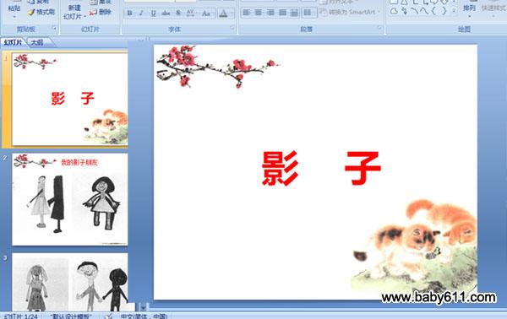Click the delete slide icon

pyautogui.click(x=93, y=13)
